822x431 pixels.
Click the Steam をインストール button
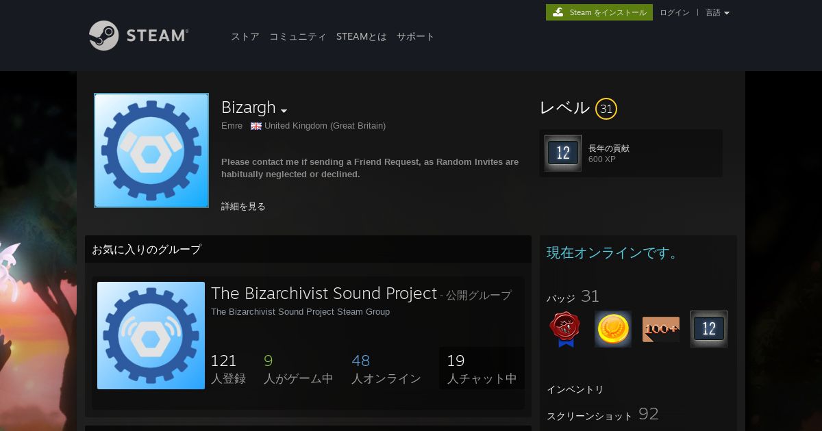click(599, 12)
